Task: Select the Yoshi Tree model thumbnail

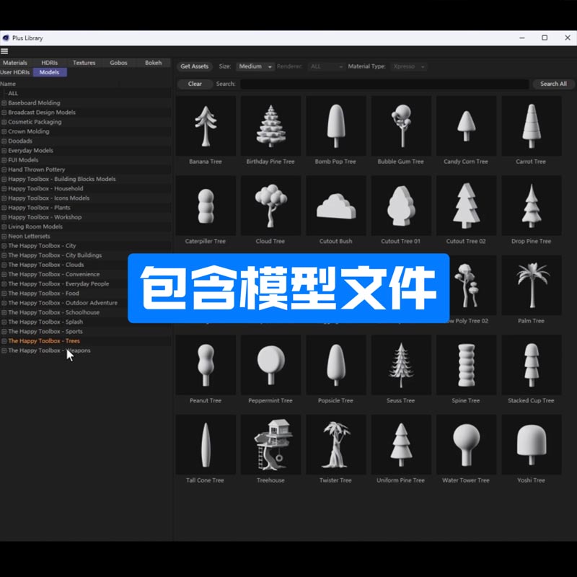Action: click(x=531, y=444)
